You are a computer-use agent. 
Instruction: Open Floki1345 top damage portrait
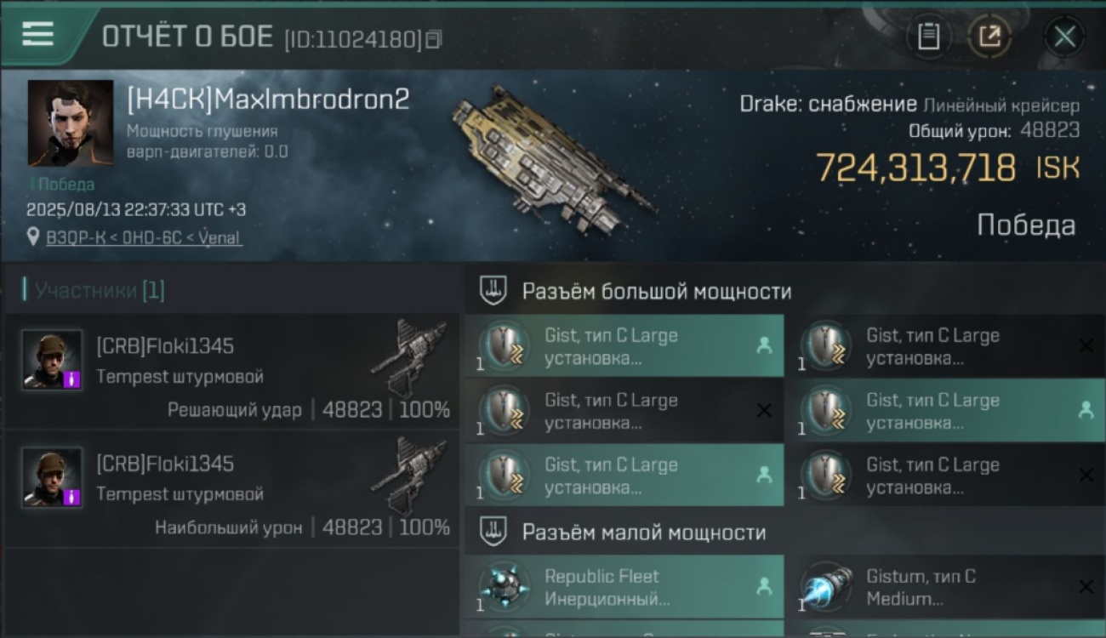(x=52, y=477)
